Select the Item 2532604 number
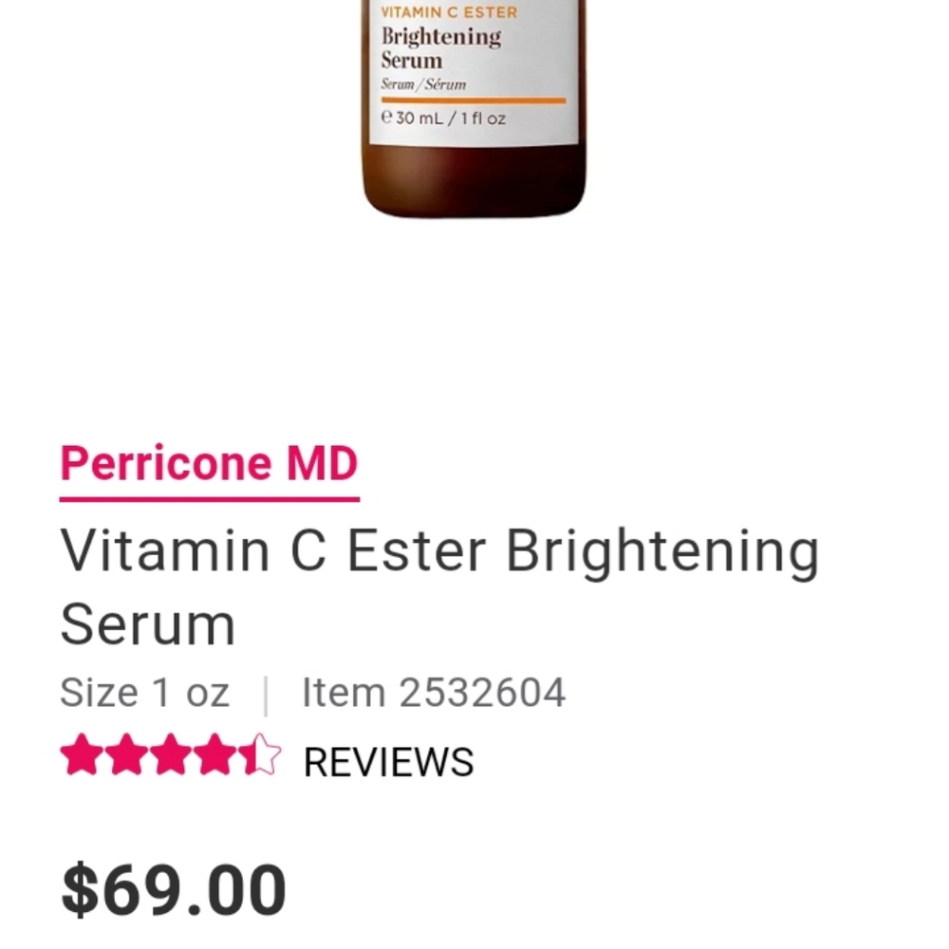The image size is (949, 949). pos(433,692)
